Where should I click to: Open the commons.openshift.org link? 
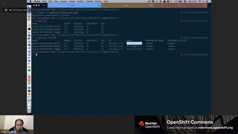click(215, 128)
